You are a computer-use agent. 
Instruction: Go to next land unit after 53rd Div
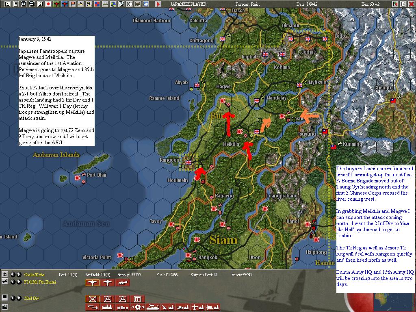point(19,298)
